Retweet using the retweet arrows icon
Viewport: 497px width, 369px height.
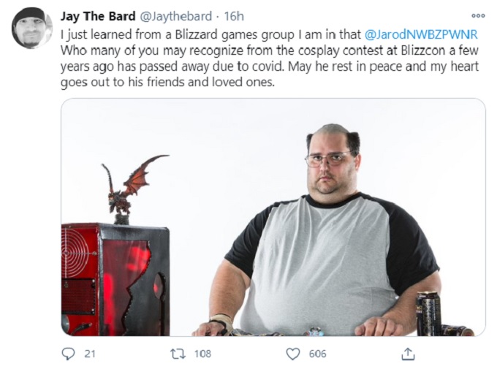click(178, 354)
